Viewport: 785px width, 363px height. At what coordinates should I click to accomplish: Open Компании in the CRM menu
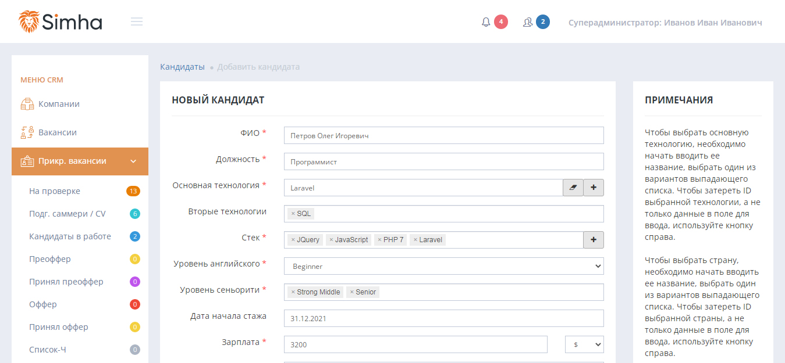click(59, 104)
